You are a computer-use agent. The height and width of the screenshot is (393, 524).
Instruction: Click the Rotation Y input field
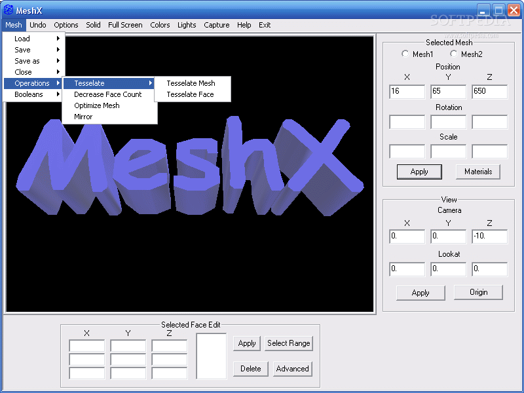(x=449, y=122)
